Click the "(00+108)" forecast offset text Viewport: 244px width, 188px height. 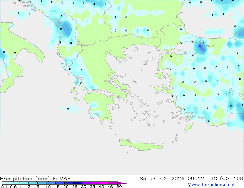pyautogui.click(x=232, y=179)
